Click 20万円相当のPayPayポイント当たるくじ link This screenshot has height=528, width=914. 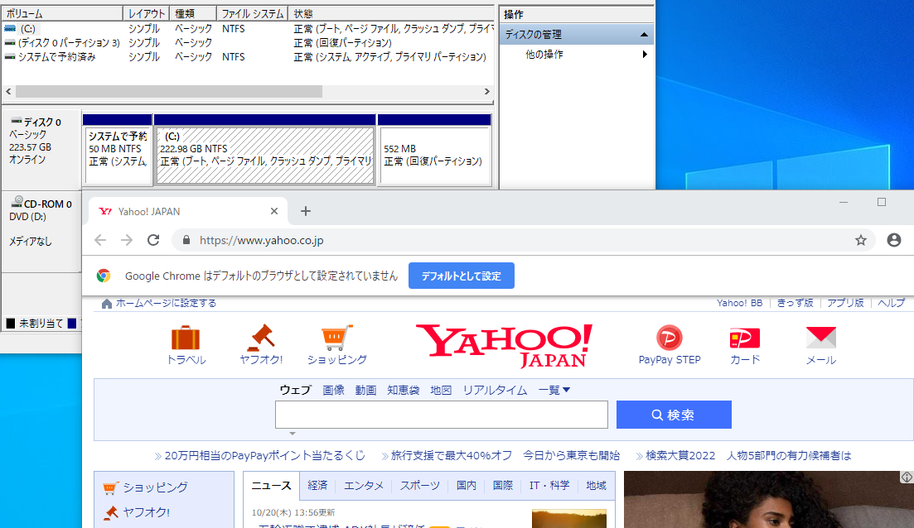coord(264,455)
